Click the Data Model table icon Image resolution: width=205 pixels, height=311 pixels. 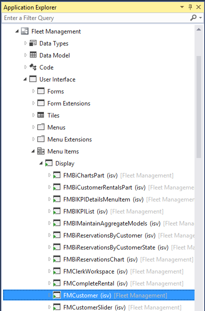(33, 55)
